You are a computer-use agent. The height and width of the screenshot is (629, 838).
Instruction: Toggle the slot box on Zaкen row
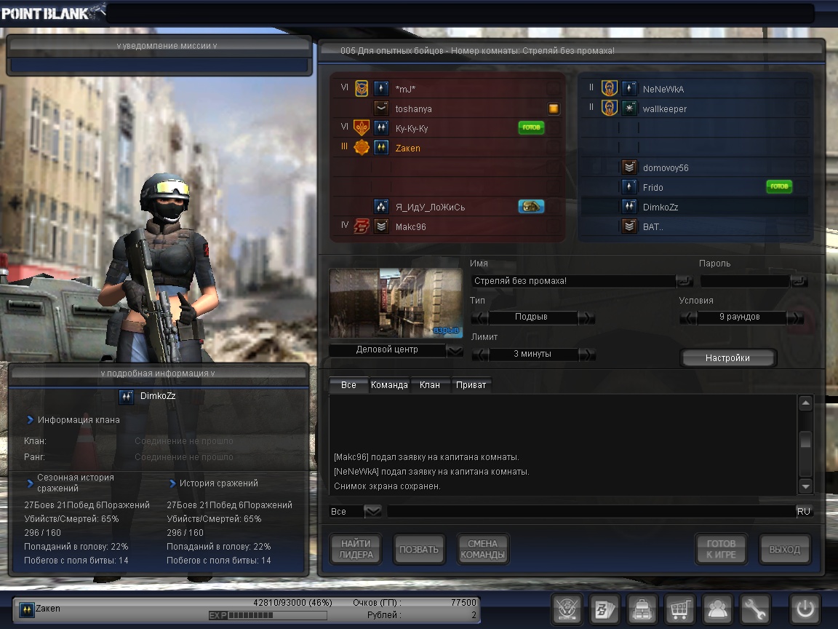[554, 148]
